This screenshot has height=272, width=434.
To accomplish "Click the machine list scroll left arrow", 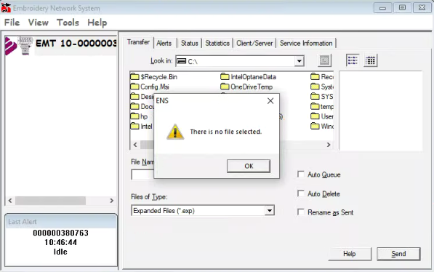I will tap(10, 201).
